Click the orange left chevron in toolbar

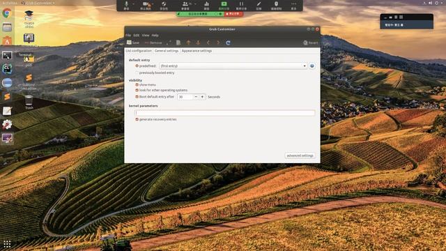pyautogui.click(x=208, y=43)
